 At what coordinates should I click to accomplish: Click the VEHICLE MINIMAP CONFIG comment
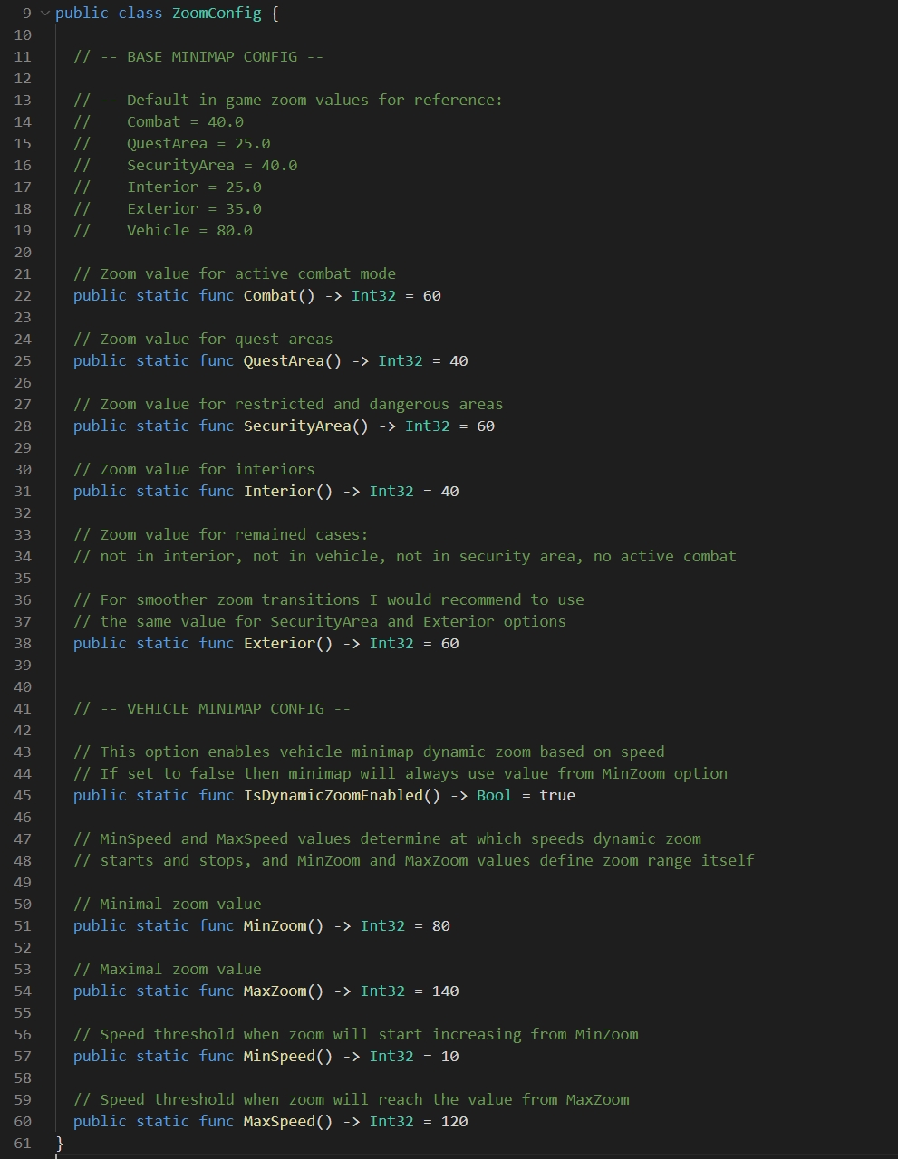[211, 709]
